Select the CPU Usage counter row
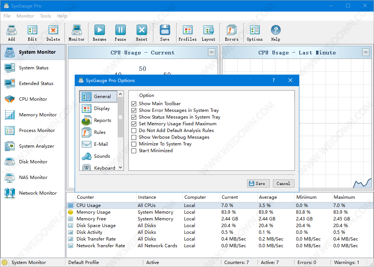Viewport: 374px width, 267px height. click(220, 205)
